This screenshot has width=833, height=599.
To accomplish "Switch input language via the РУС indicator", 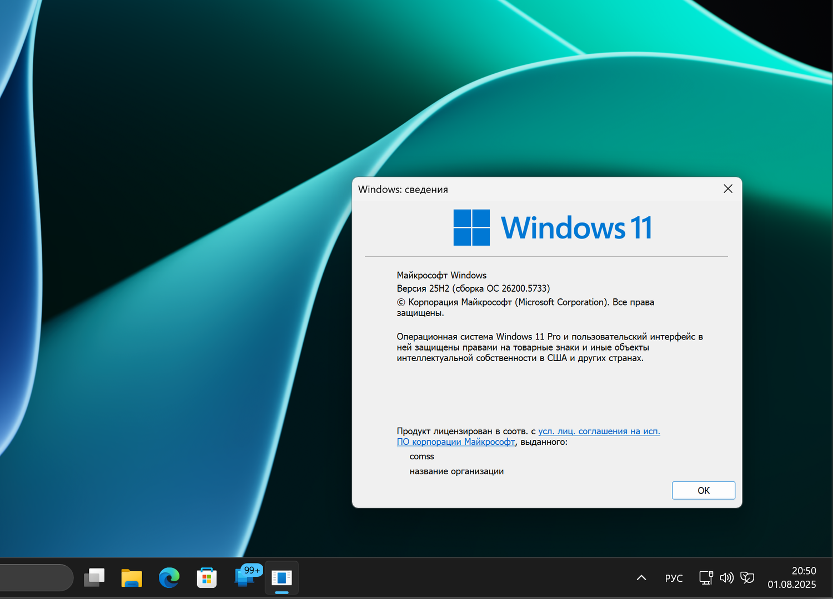I will point(674,577).
